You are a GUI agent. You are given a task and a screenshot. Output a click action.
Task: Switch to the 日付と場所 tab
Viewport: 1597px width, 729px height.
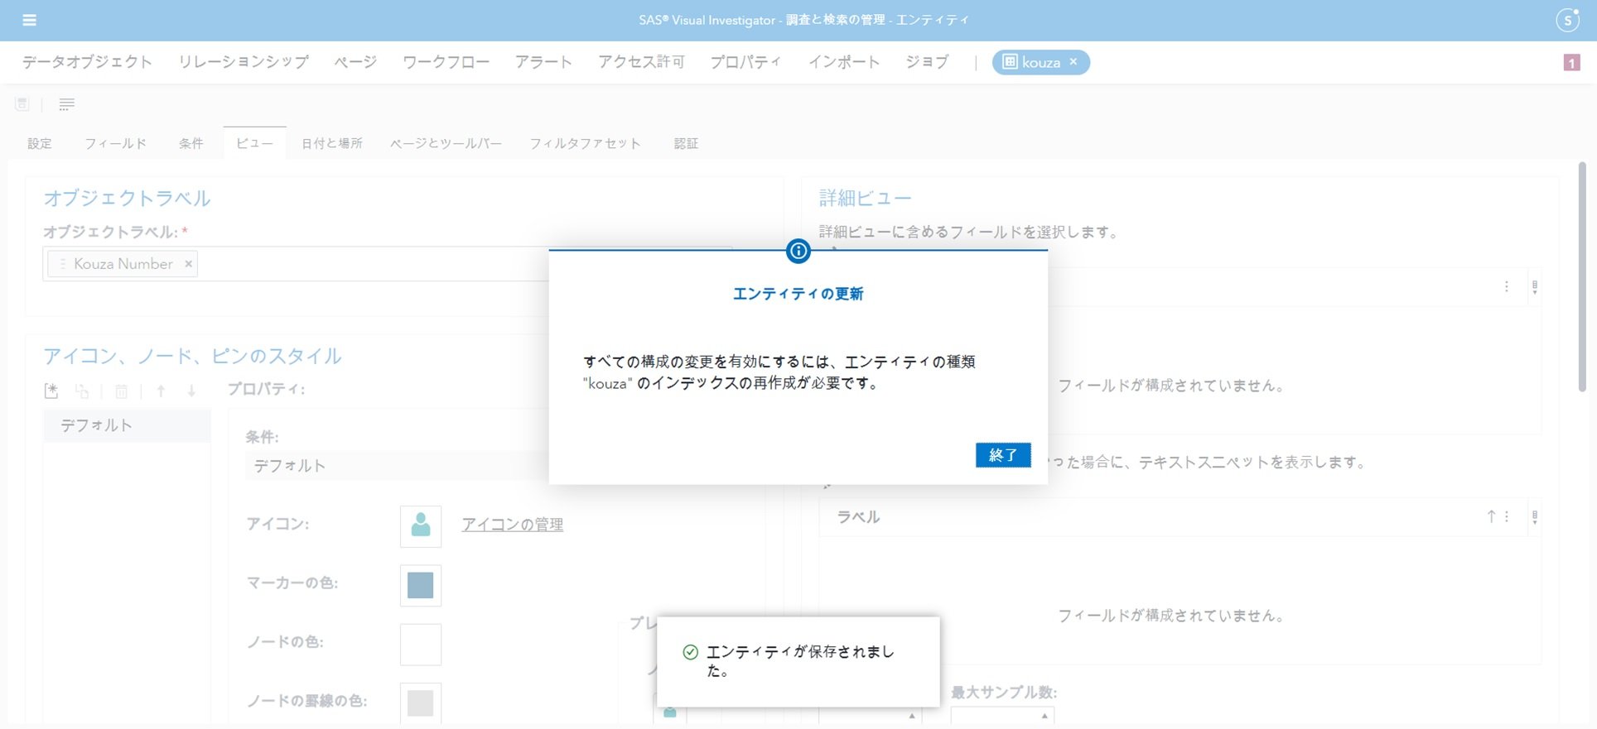332,143
